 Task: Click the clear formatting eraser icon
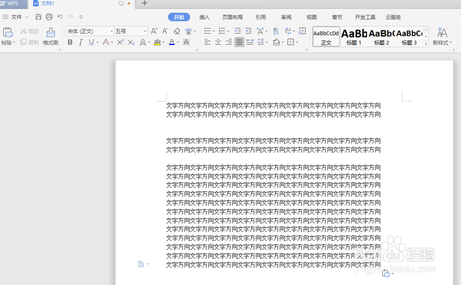pos(177,31)
